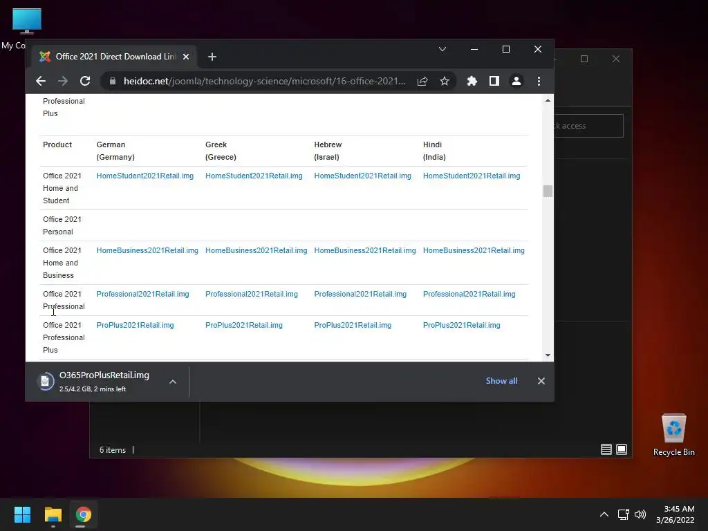Download German ProPlus2021Retail.img
This screenshot has width=708, height=531.
coord(135,326)
